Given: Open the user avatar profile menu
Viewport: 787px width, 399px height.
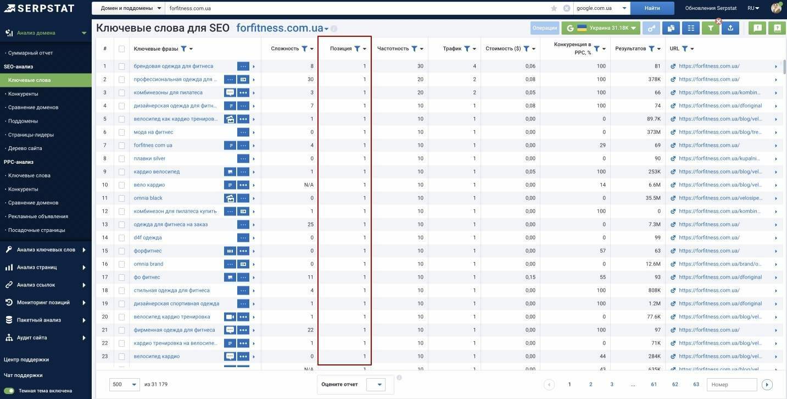Looking at the screenshot, I should 776,8.
